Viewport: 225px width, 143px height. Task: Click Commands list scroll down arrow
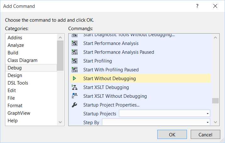pyautogui.click(x=215, y=122)
